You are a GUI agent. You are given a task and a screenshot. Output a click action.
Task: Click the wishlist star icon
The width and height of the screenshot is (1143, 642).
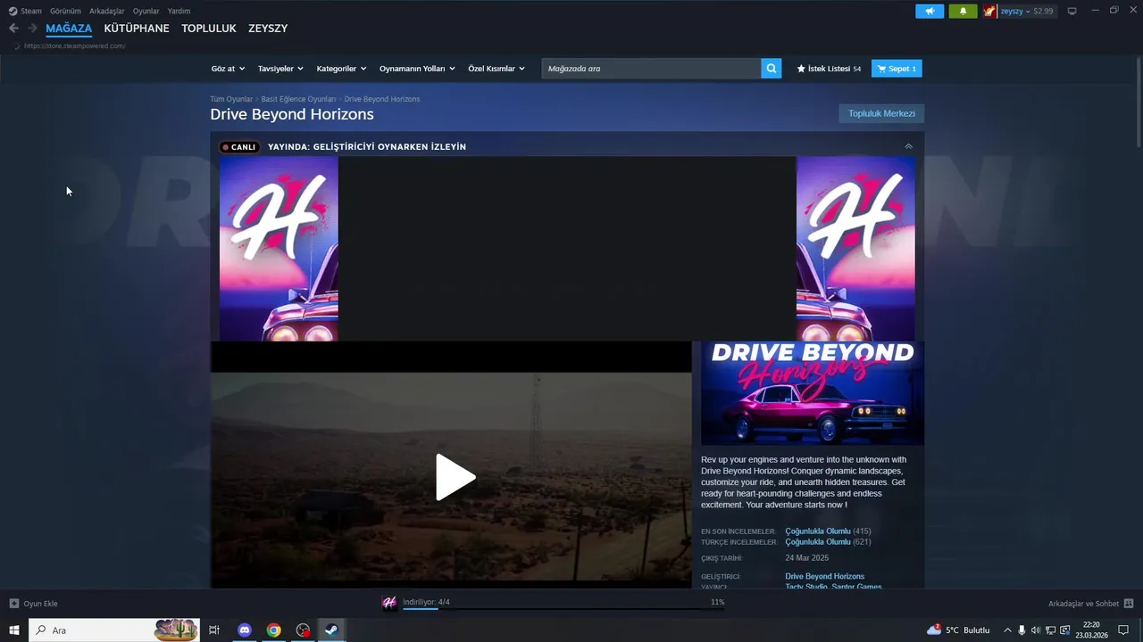801,69
